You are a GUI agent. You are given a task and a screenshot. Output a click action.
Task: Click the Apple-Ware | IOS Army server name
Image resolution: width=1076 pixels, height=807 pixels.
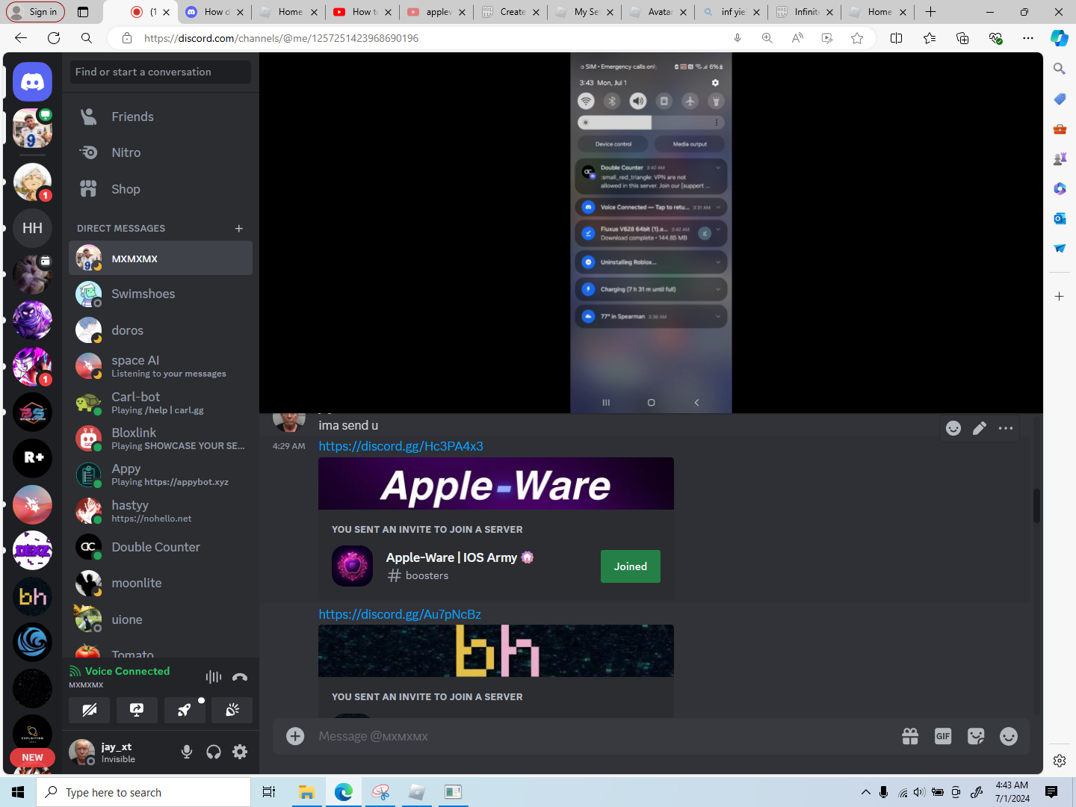pyautogui.click(x=451, y=557)
